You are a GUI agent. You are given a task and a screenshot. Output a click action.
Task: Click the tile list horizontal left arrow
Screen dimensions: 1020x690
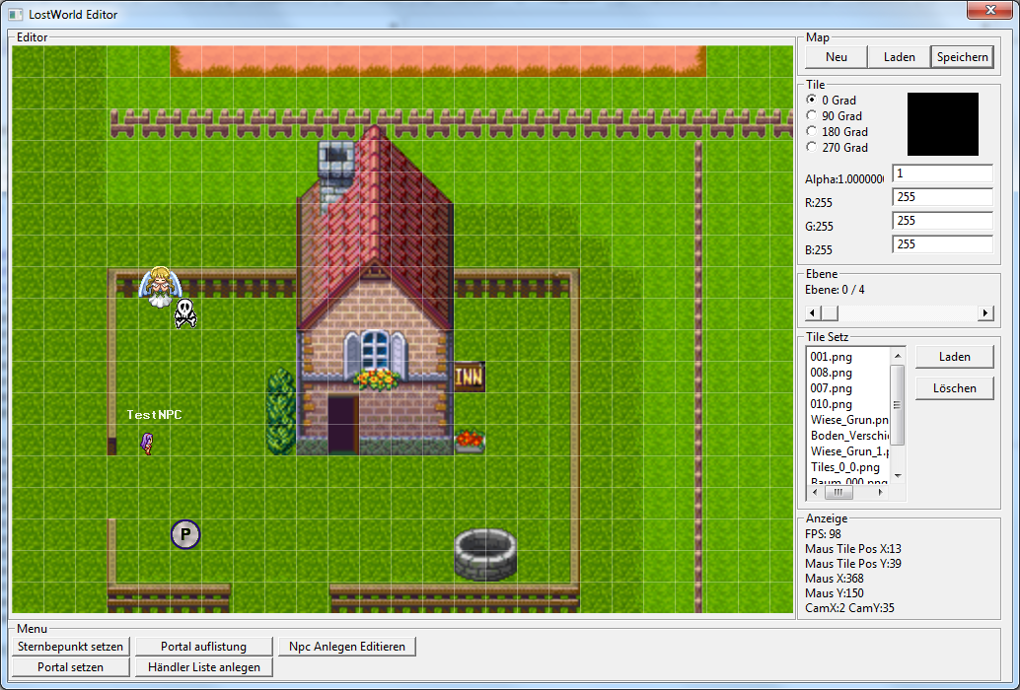pyautogui.click(x=815, y=493)
